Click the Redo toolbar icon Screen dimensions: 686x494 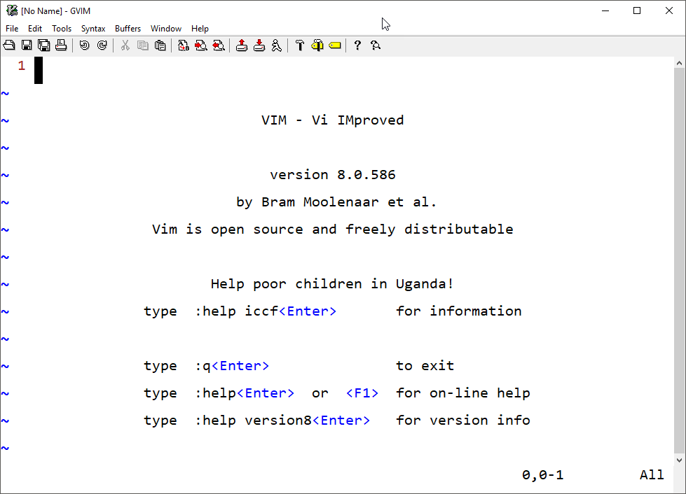[x=102, y=45]
